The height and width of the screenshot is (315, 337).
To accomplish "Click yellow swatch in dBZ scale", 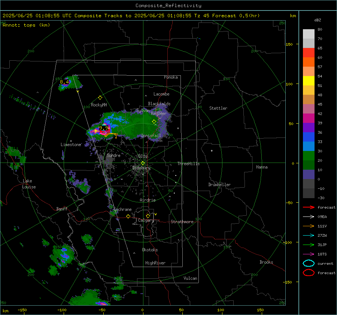I will click(309, 81).
